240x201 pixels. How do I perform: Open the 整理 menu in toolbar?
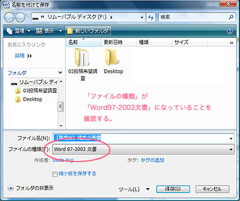click(19, 31)
